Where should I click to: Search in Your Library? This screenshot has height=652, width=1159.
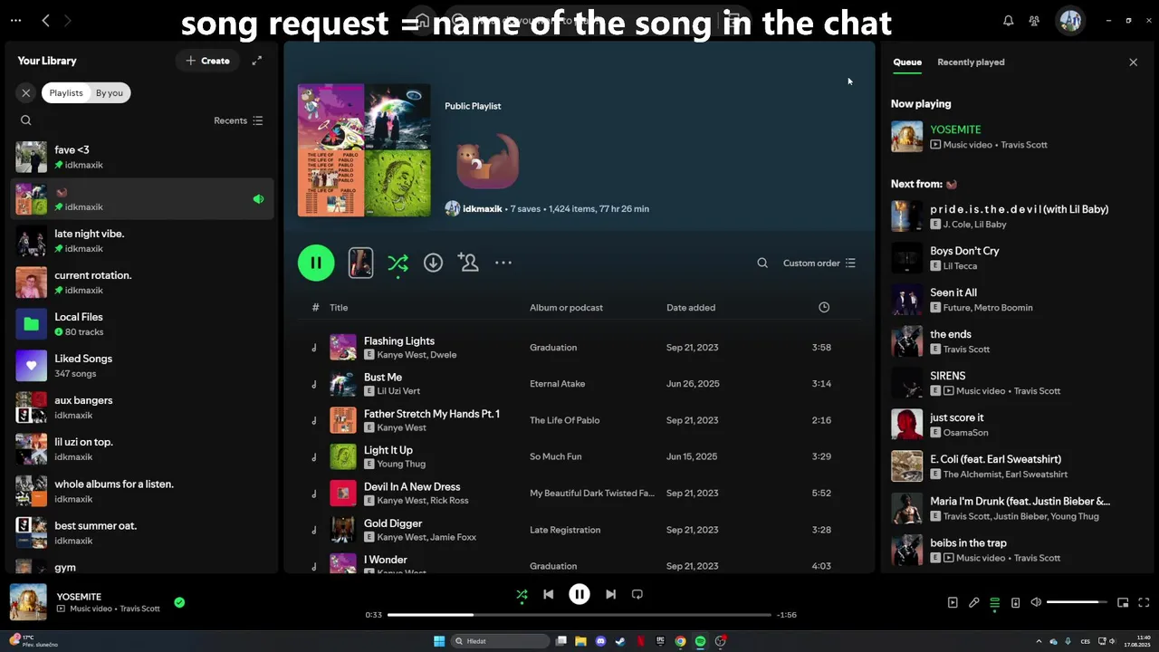click(25, 120)
